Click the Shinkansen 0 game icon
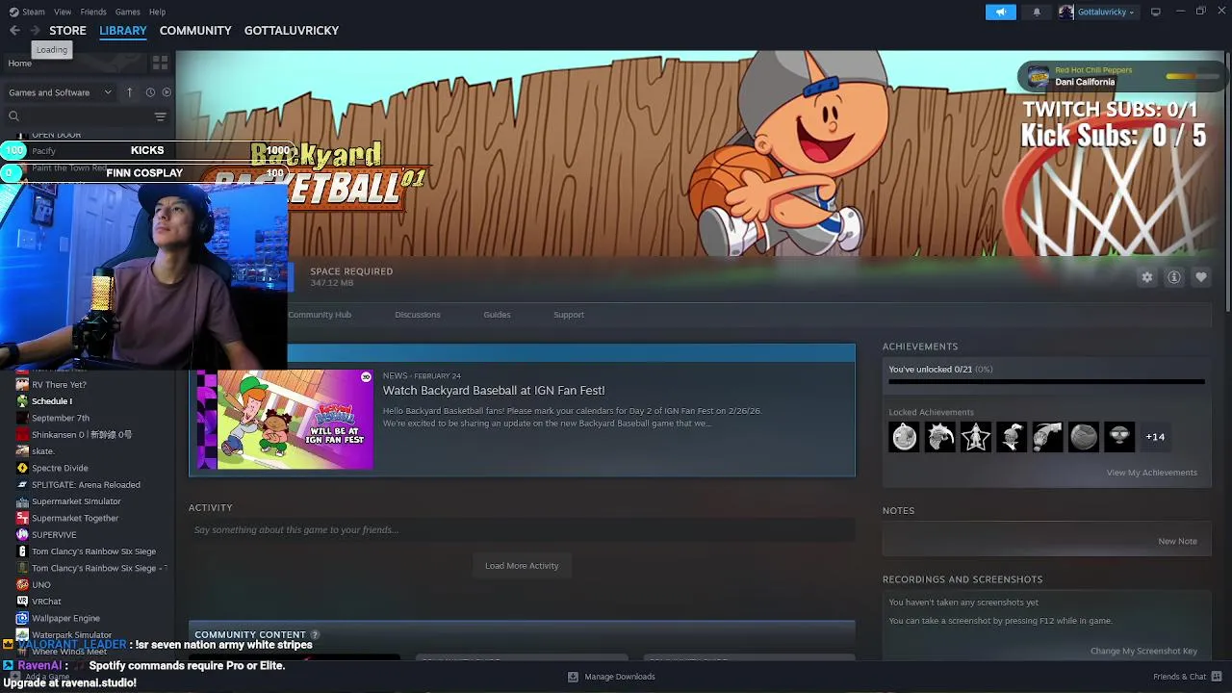Image resolution: width=1232 pixels, height=693 pixels. click(x=22, y=435)
